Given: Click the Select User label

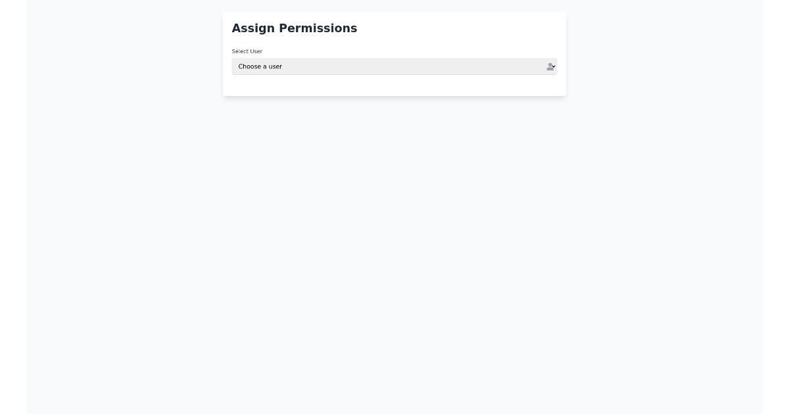Looking at the screenshot, I should [247, 51].
